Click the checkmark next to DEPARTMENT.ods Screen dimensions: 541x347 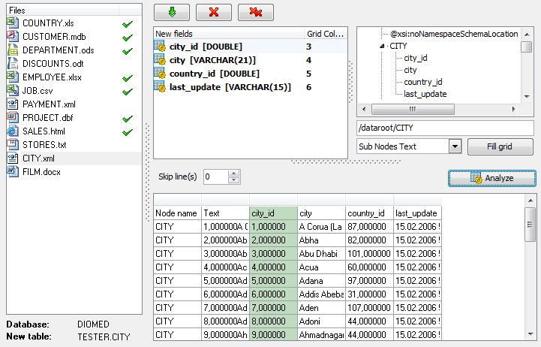pos(127,51)
